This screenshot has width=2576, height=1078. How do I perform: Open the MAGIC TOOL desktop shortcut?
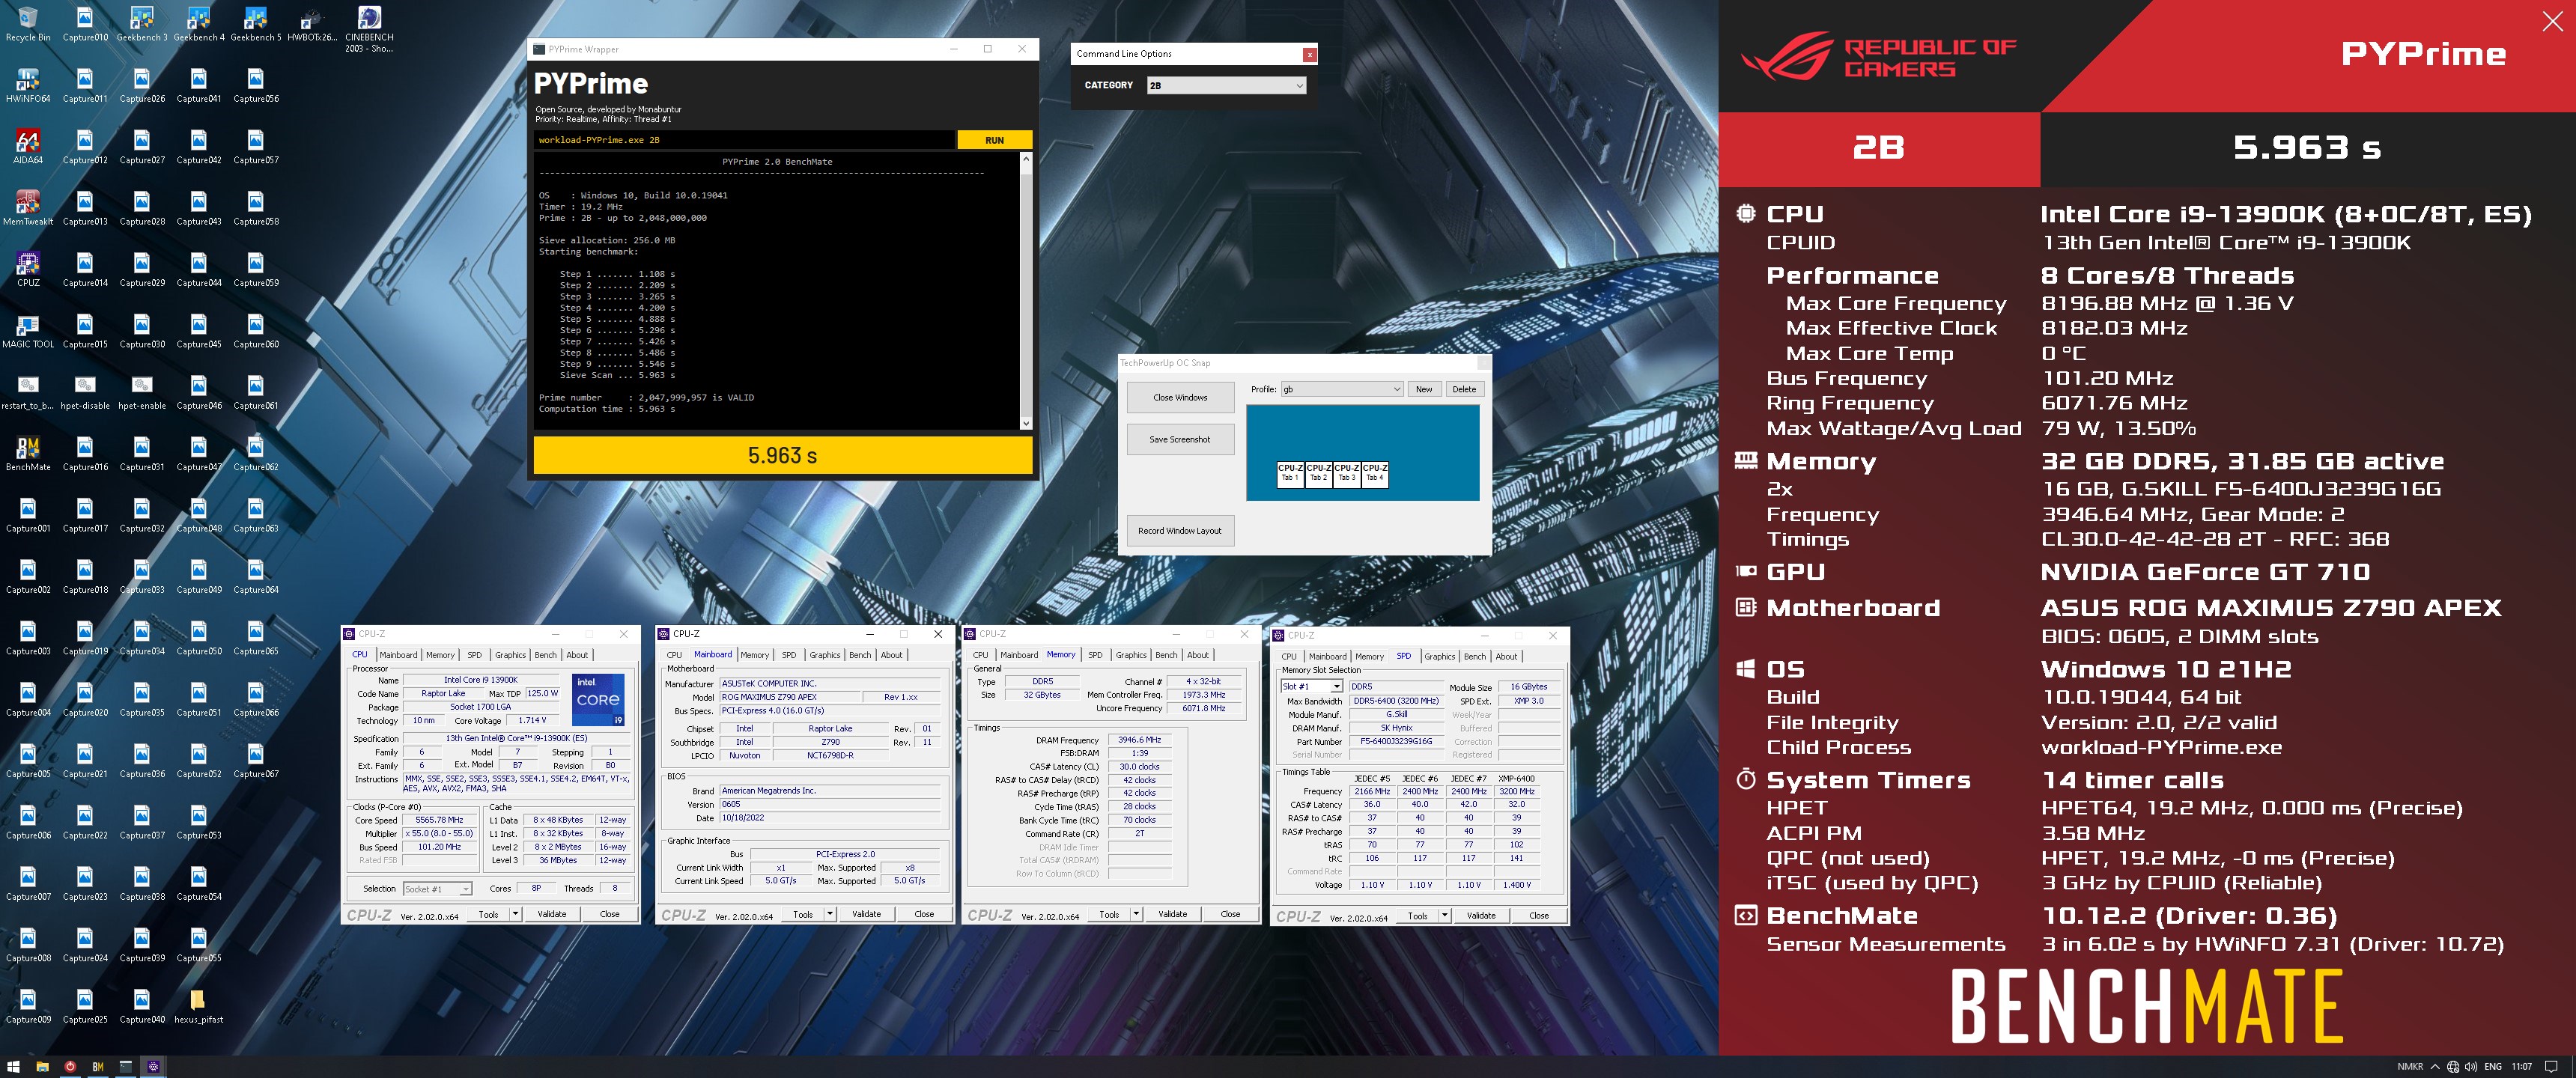(28, 331)
